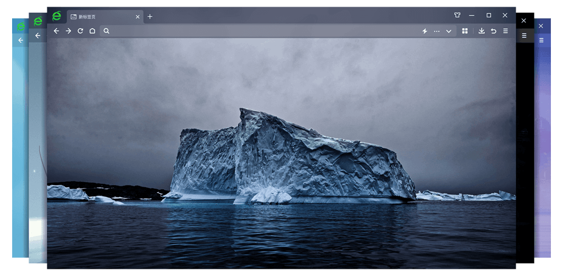Open the three-dot more options in address bar
The height and width of the screenshot is (276, 563).
(437, 31)
